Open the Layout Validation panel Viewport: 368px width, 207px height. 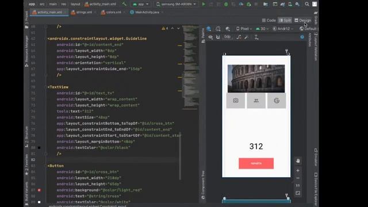[316, 46]
